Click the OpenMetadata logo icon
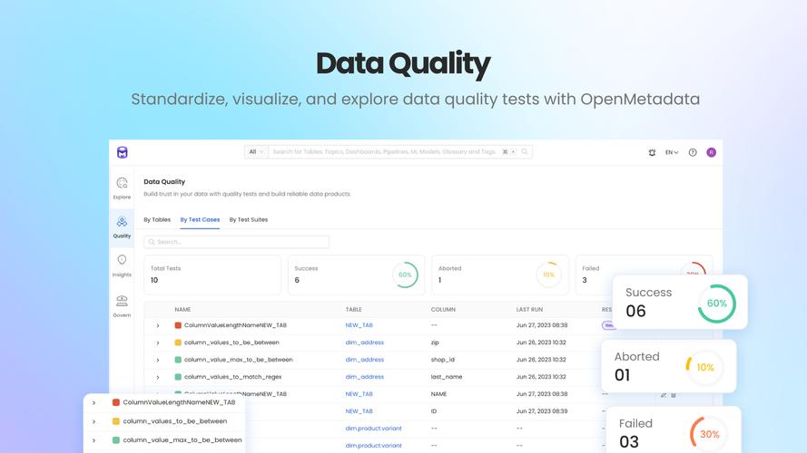 (x=122, y=152)
